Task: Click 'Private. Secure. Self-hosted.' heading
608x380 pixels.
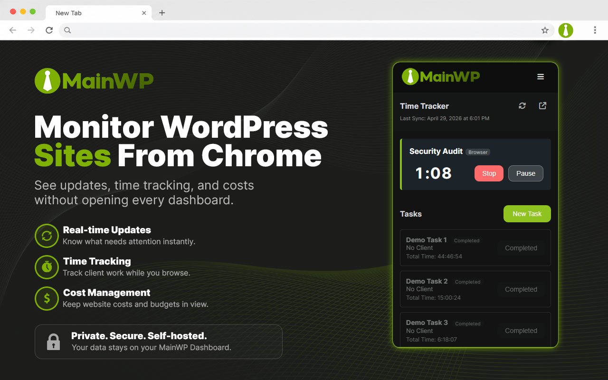Action: 139,336
